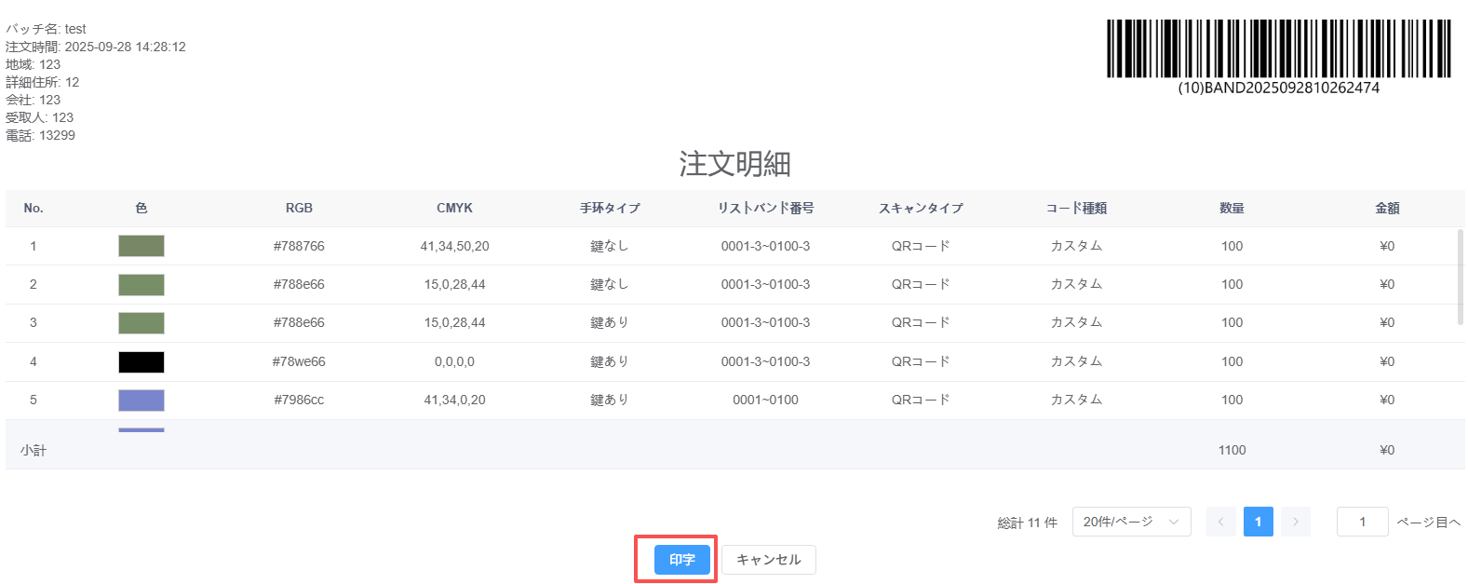
Task: Click the リストバンド番号 column header
Action: [765, 209]
